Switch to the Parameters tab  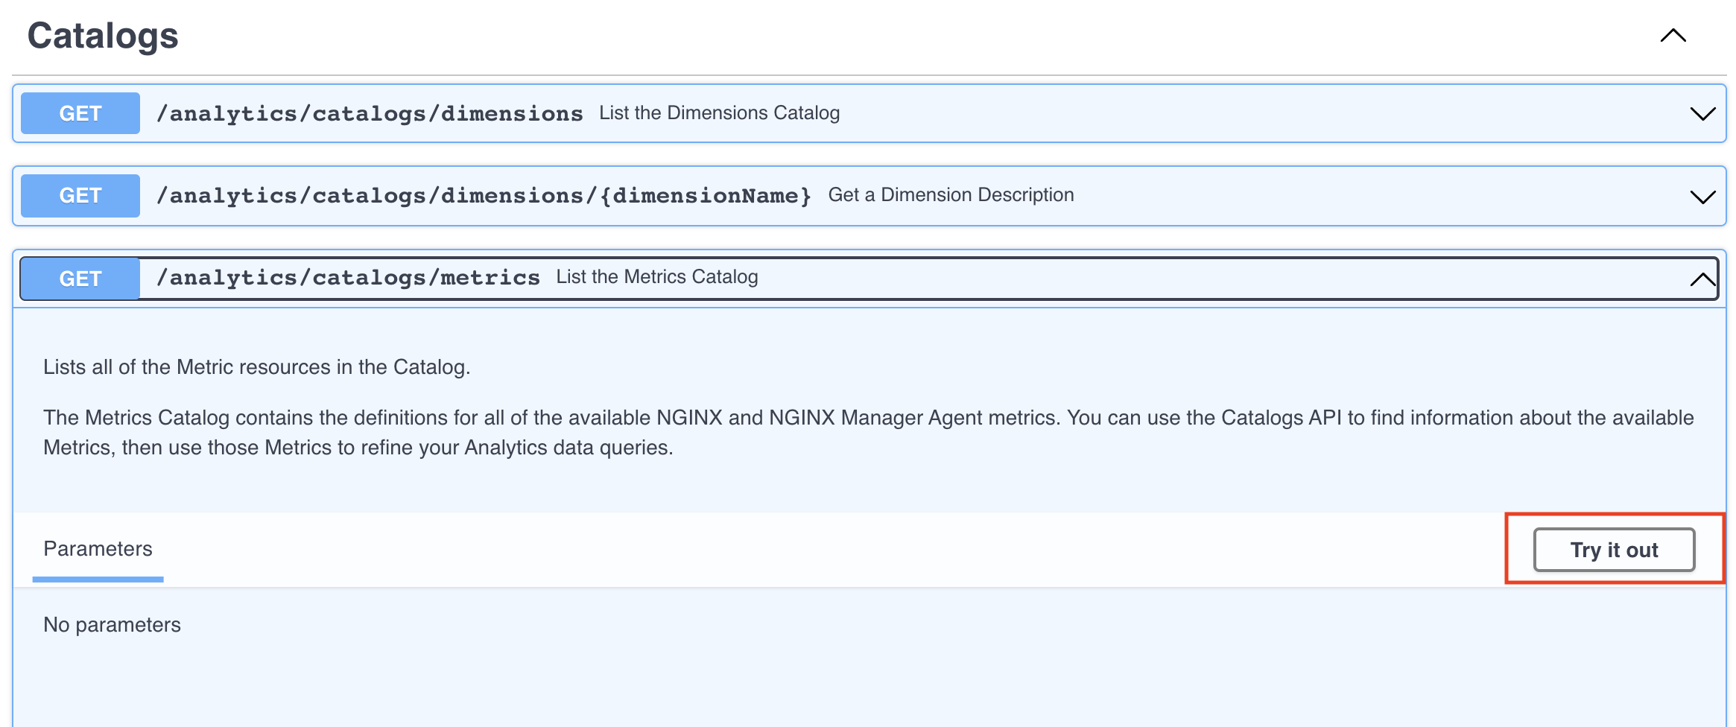pos(98,549)
